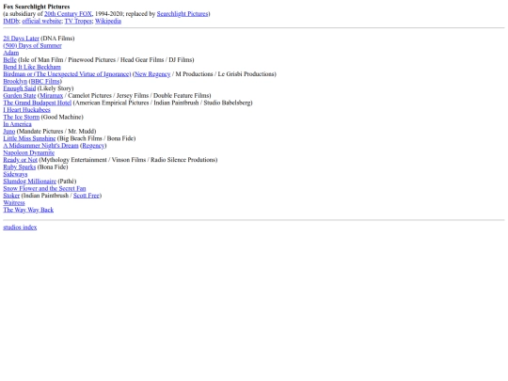Go to the studios index link
This screenshot has width=508, height=381.
pyautogui.click(x=20, y=227)
